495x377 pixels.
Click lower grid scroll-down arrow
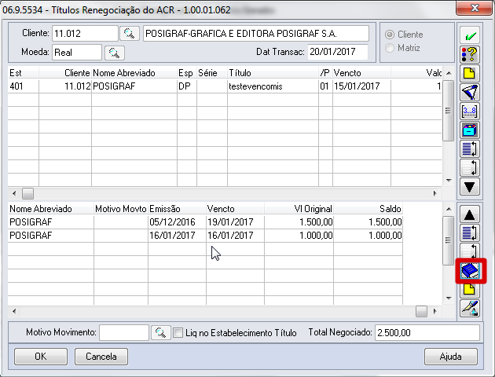(449, 298)
